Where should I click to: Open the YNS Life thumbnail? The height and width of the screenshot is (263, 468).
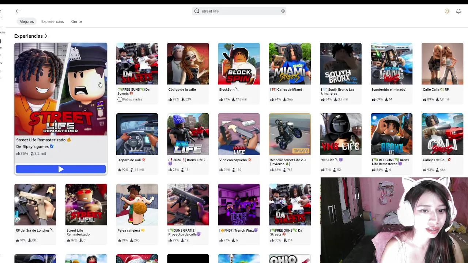pos(340,134)
